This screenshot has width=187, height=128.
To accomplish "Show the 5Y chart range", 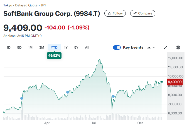I will 76,47.
